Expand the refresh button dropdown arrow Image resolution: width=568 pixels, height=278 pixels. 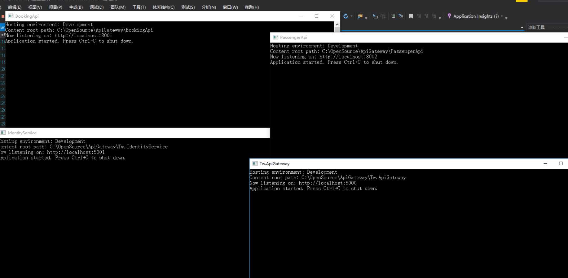pyautogui.click(x=351, y=16)
